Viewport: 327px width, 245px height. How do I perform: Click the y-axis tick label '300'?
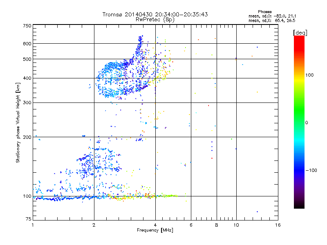pyautogui.click(x=27, y=103)
